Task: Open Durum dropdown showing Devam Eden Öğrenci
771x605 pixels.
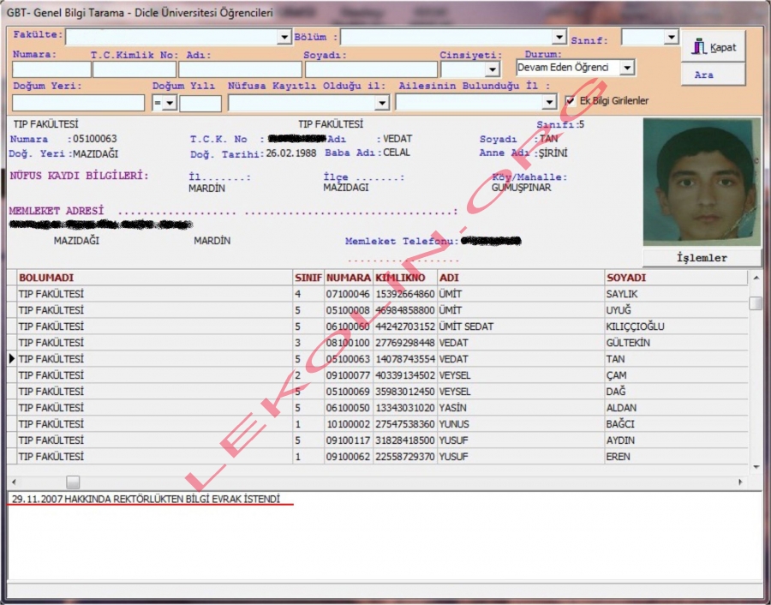Action: (627, 68)
